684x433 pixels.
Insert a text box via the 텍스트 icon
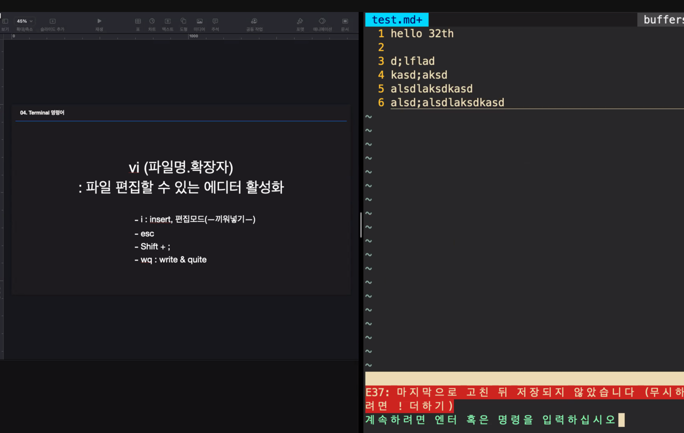click(x=168, y=21)
